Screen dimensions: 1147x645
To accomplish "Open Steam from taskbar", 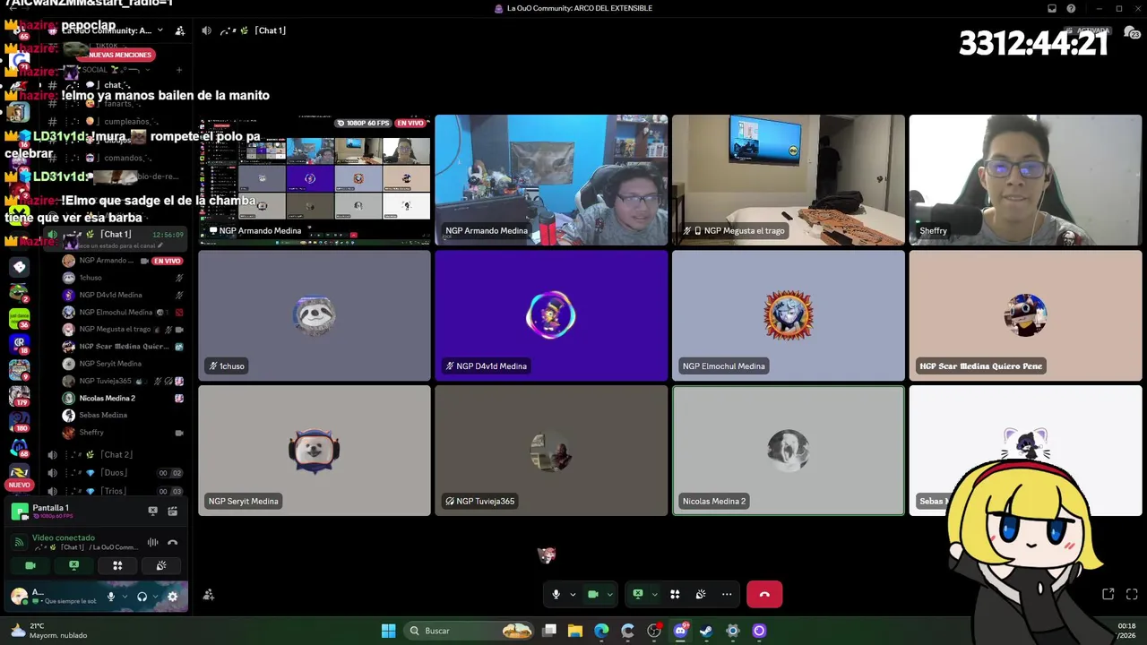I will (706, 631).
